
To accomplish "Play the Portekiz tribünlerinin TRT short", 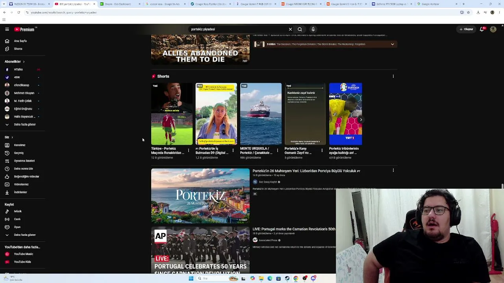I will click(346, 114).
